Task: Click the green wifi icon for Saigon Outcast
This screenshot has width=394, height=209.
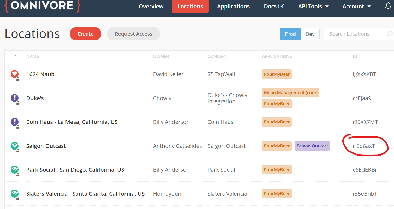Action: point(14,146)
